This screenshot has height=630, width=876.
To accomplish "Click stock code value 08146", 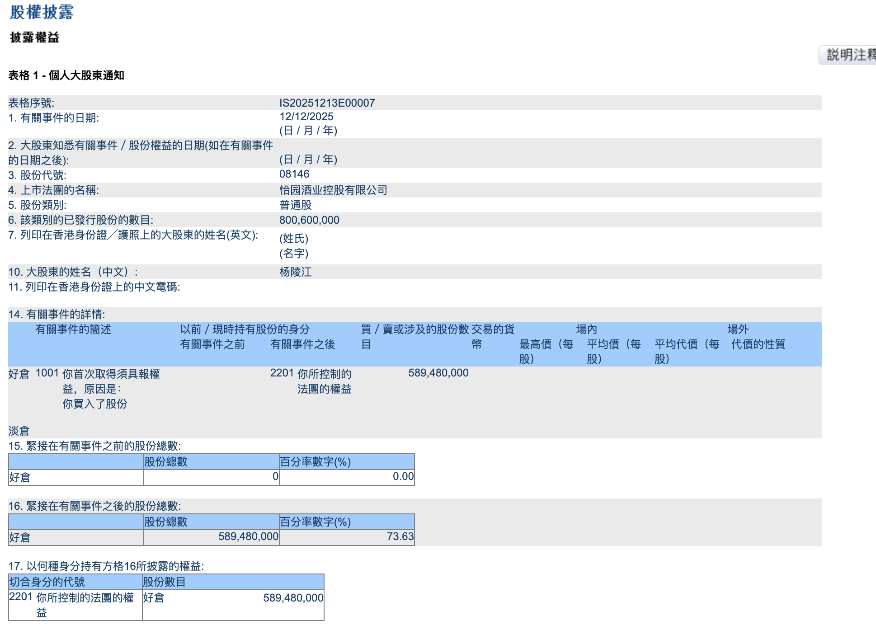I will coord(294,174).
